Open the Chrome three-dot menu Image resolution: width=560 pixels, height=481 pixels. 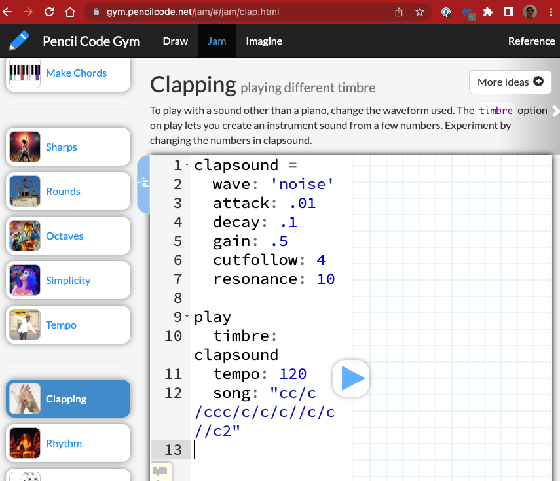(x=550, y=12)
